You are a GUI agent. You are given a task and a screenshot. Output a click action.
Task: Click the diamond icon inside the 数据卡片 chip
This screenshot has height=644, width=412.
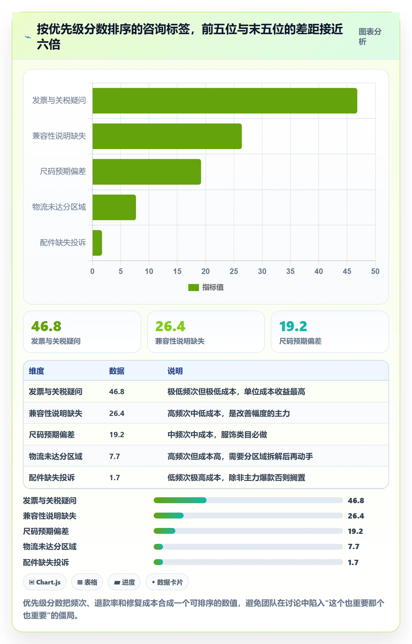pos(153,582)
